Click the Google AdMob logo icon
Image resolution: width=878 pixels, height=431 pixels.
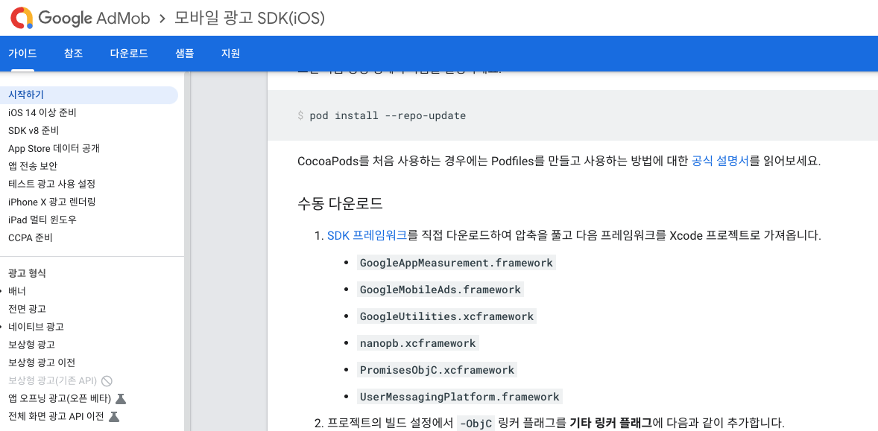[x=22, y=18]
